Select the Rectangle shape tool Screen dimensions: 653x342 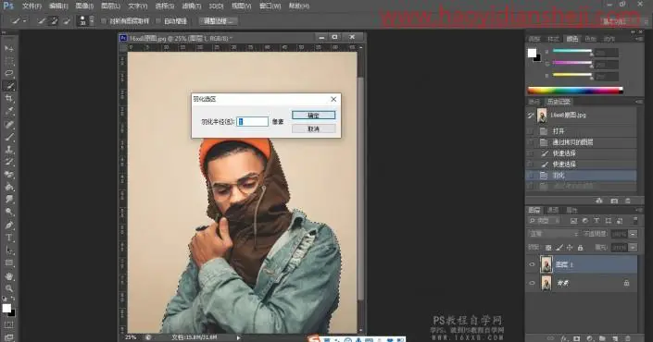[x=9, y=263]
